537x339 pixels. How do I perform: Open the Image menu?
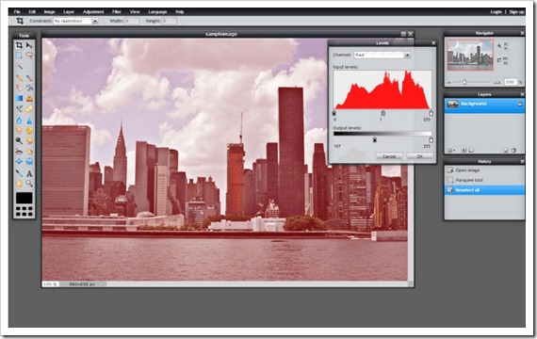(49, 12)
